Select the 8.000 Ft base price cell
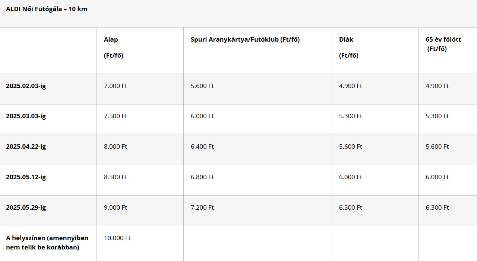The image size is (477, 261). tap(116, 146)
